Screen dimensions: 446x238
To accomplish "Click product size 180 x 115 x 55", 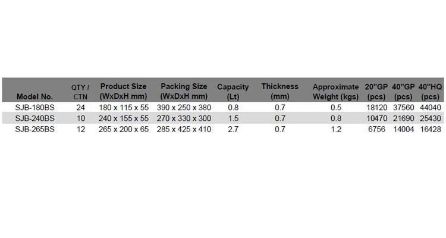I will coord(124,108).
